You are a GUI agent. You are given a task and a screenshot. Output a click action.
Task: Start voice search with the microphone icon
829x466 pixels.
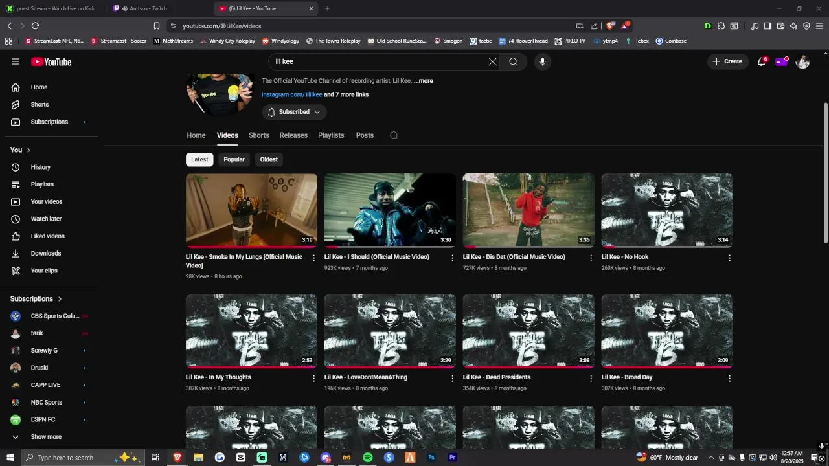[543, 61]
